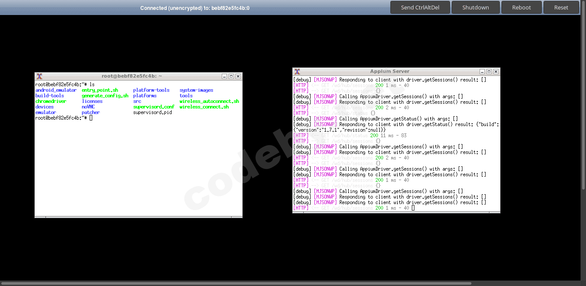Close the Appium Server window
This screenshot has width=586, height=286.
pyautogui.click(x=496, y=72)
